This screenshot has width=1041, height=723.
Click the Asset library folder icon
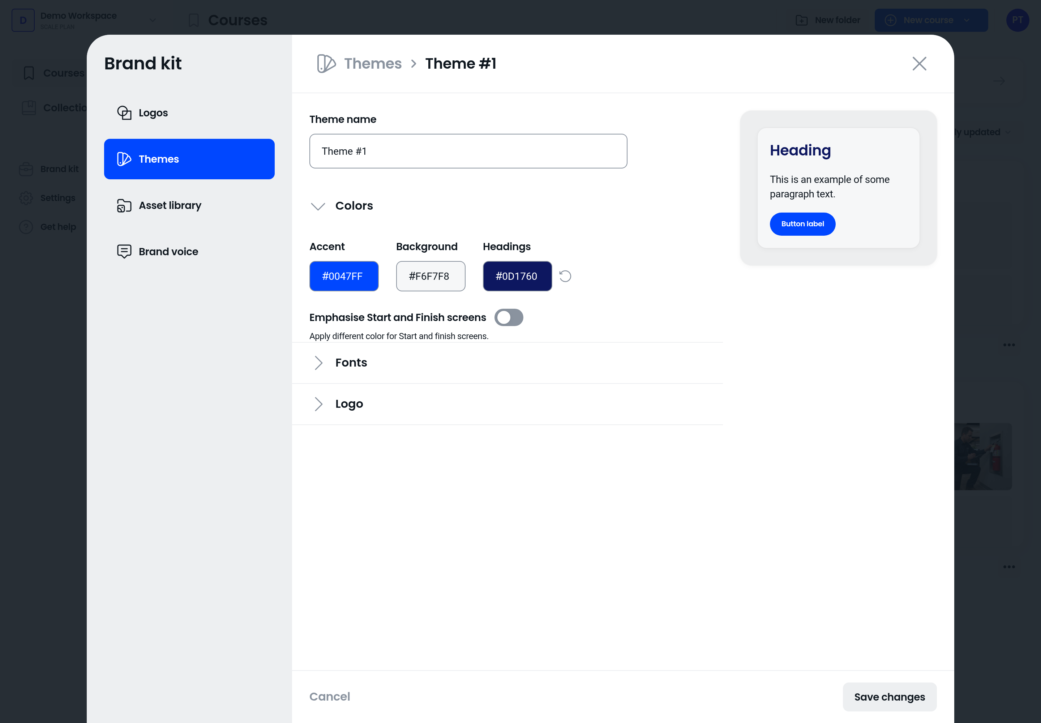[x=124, y=206]
